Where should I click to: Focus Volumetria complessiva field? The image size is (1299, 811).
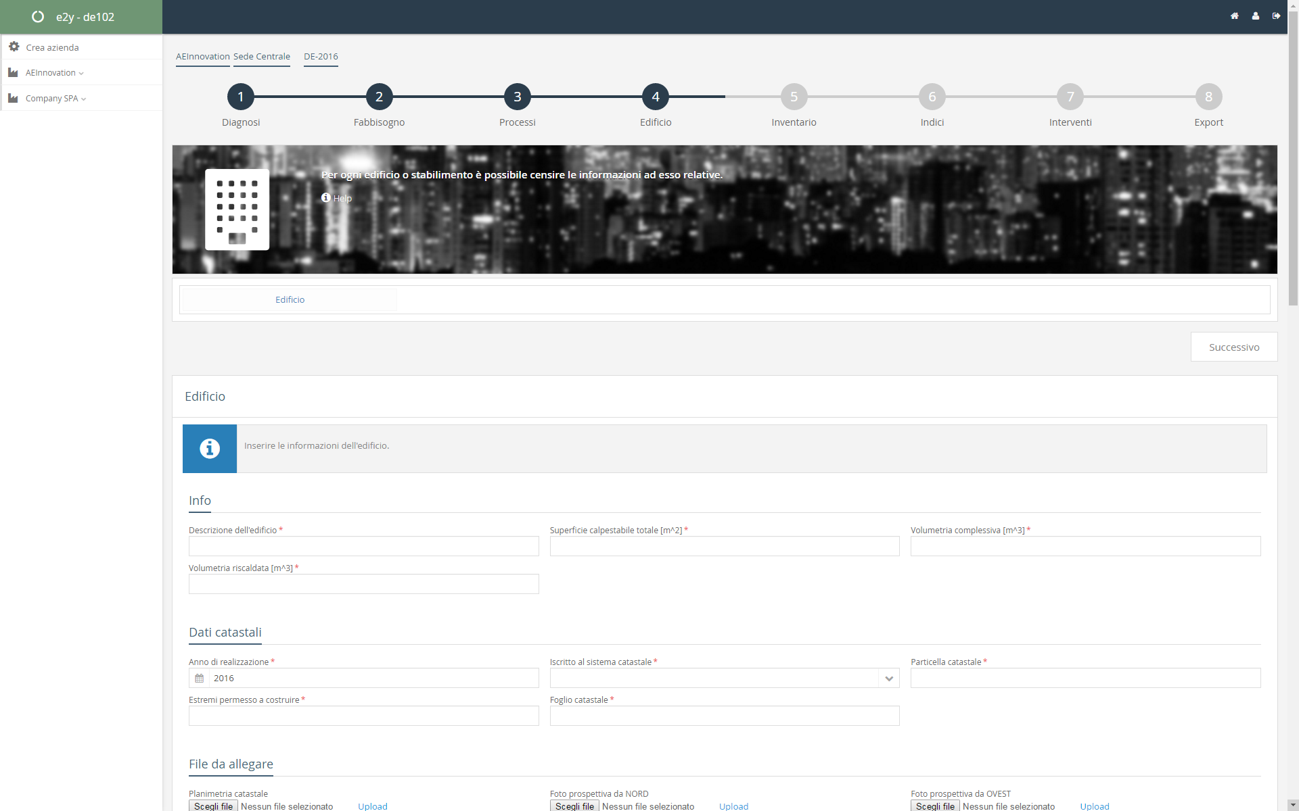coord(1086,546)
